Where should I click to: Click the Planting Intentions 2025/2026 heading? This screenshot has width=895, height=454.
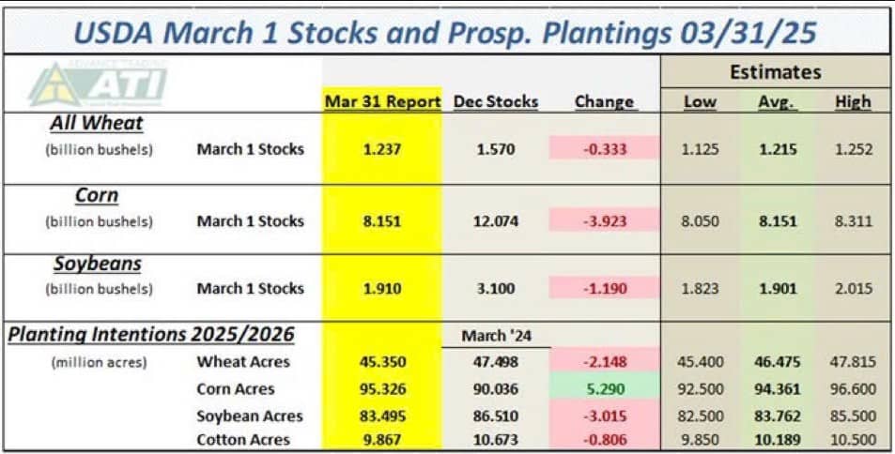point(150,334)
